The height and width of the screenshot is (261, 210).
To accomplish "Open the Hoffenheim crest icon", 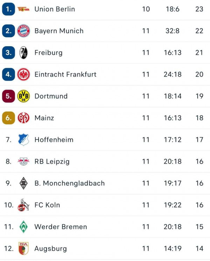I will 23,140.
